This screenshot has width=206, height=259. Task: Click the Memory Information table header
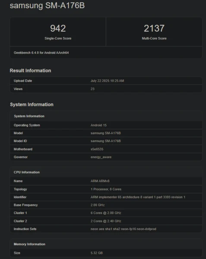point(29,244)
